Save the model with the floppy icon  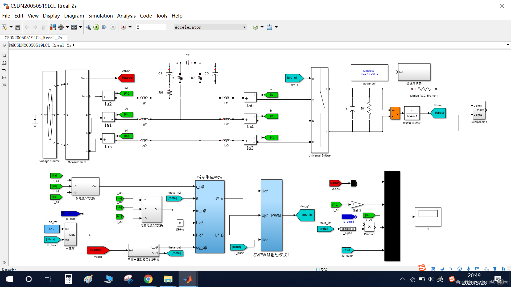(18, 27)
